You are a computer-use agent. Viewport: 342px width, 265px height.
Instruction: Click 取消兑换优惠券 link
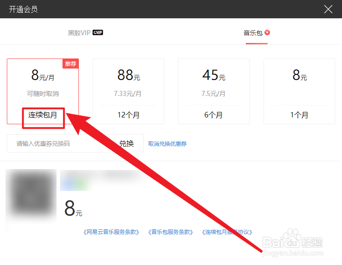167,144
